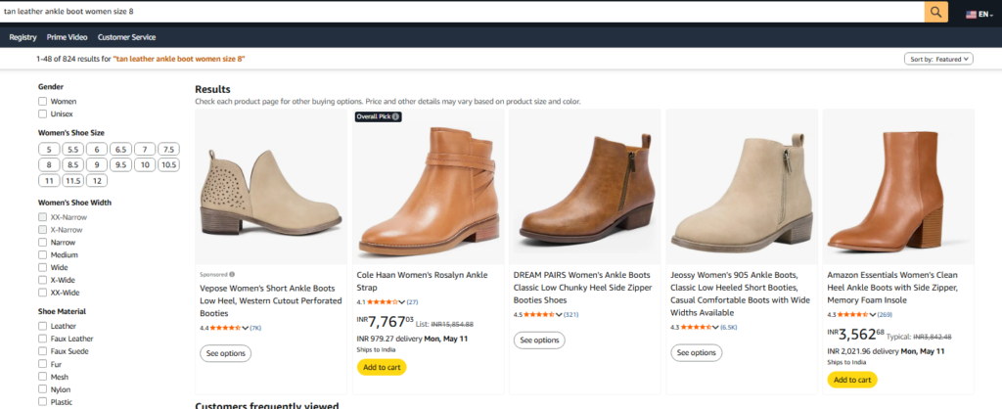Open Cole Haan tan strap boot image
This screenshot has height=409, width=1002.
(x=429, y=187)
